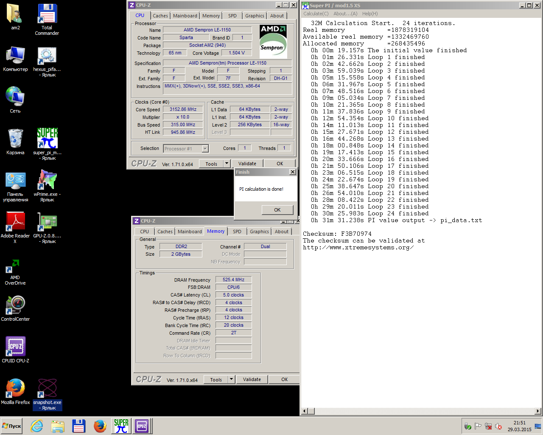Click the Channel # Dual value
The width and height of the screenshot is (543, 435).
(266, 246)
